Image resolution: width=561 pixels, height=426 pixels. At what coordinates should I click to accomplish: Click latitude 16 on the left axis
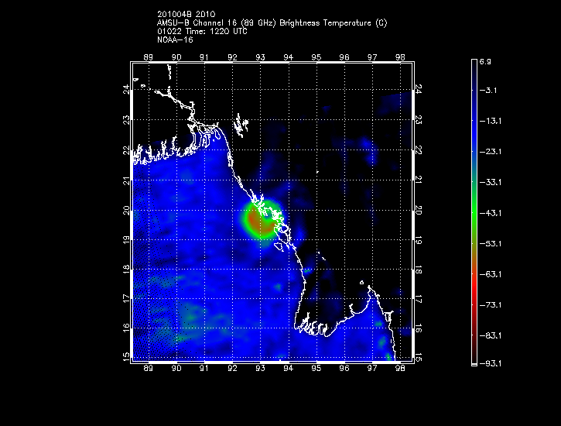127,328
